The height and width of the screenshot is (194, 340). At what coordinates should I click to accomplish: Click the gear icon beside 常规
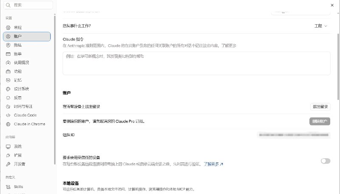8,28
